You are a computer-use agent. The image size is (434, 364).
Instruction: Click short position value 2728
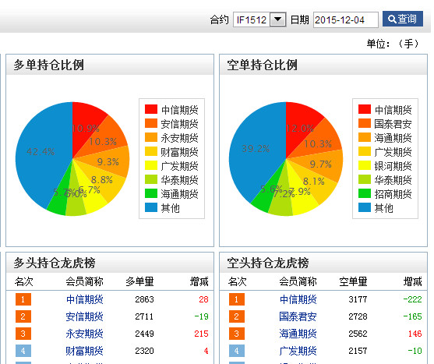click(x=358, y=316)
